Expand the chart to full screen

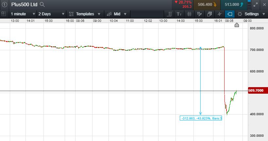256,5
